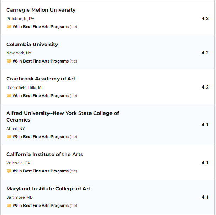This screenshot has height=215, width=216.
Task: Open the Carnegie Mellon University listing
Action: pos(41,10)
